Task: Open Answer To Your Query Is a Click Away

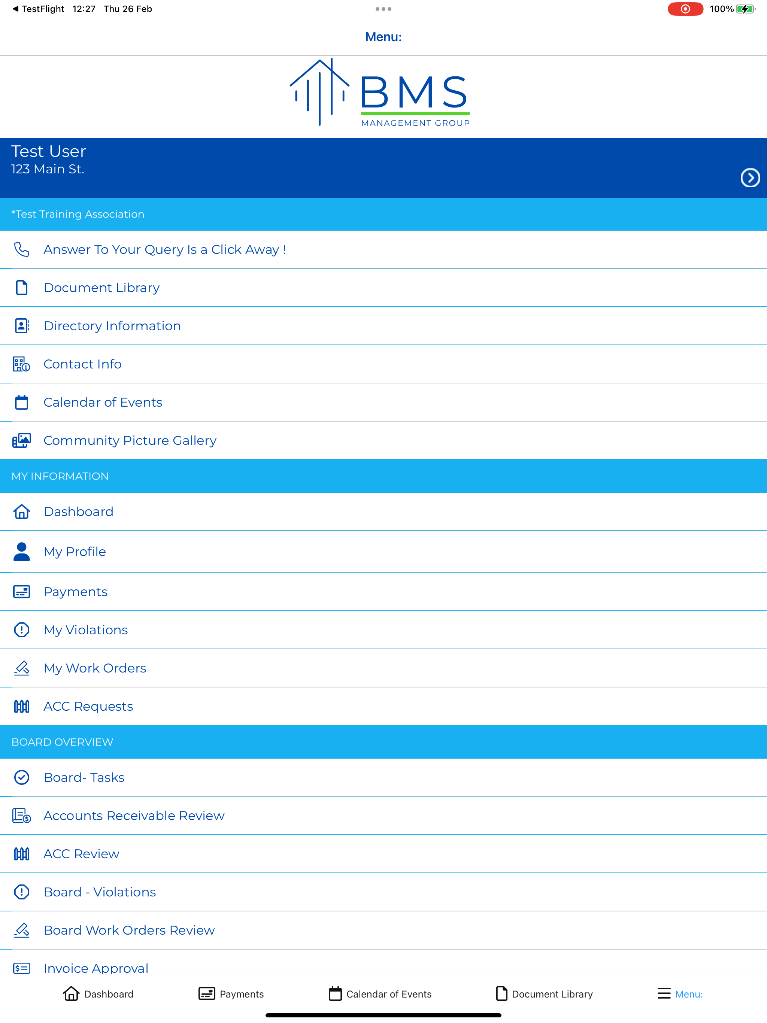Action: pos(383,249)
